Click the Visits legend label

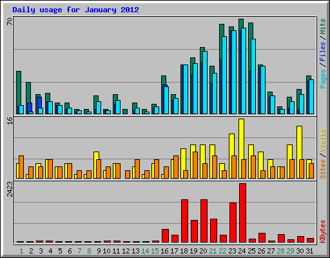click(323, 141)
